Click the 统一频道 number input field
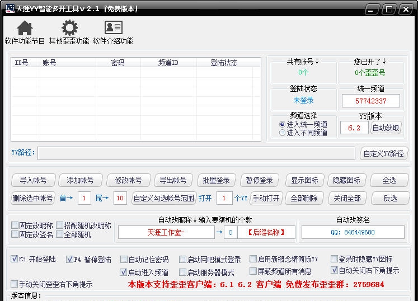 point(370,101)
